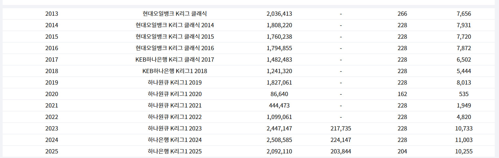Click attendance value 1,794,855
The image size is (499, 158).
coord(279,48)
